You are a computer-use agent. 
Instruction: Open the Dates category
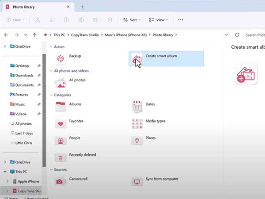[x=137, y=106]
